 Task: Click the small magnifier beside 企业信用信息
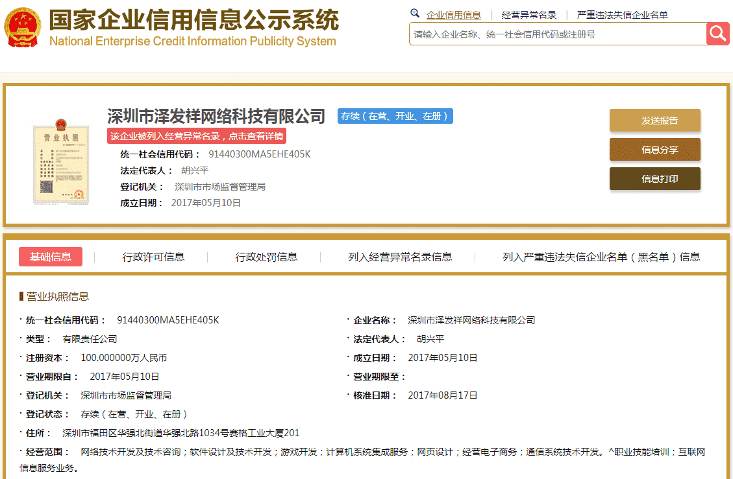(415, 14)
